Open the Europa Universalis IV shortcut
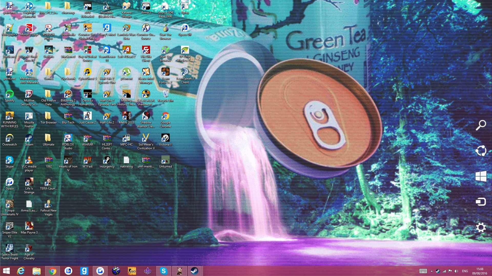Screen dimensions: 492x276 click(x=10, y=208)
